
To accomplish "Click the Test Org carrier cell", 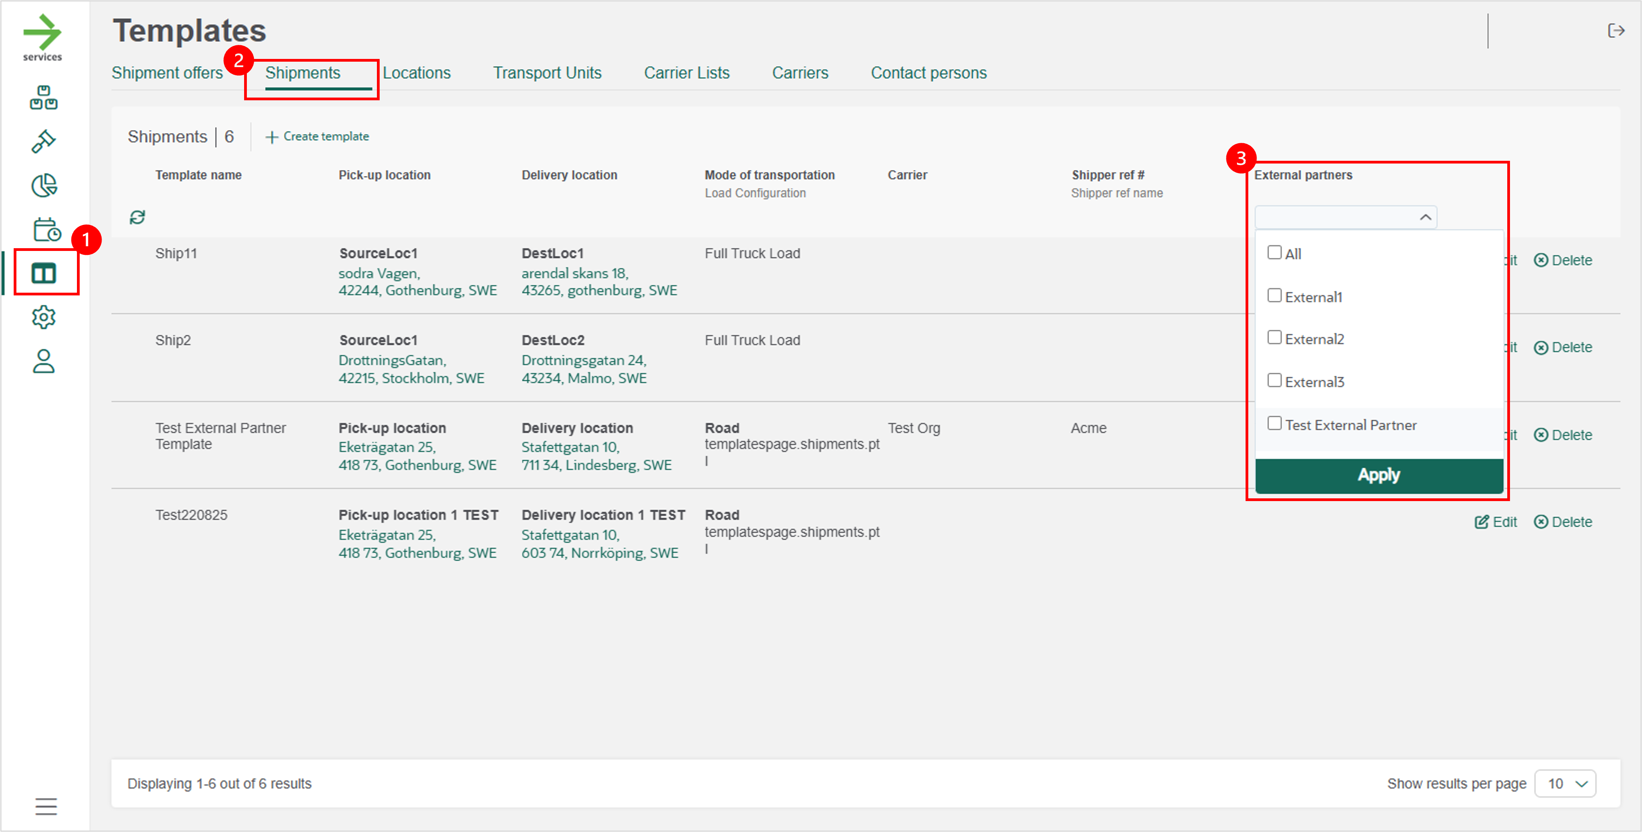I will tap(914, 428).
